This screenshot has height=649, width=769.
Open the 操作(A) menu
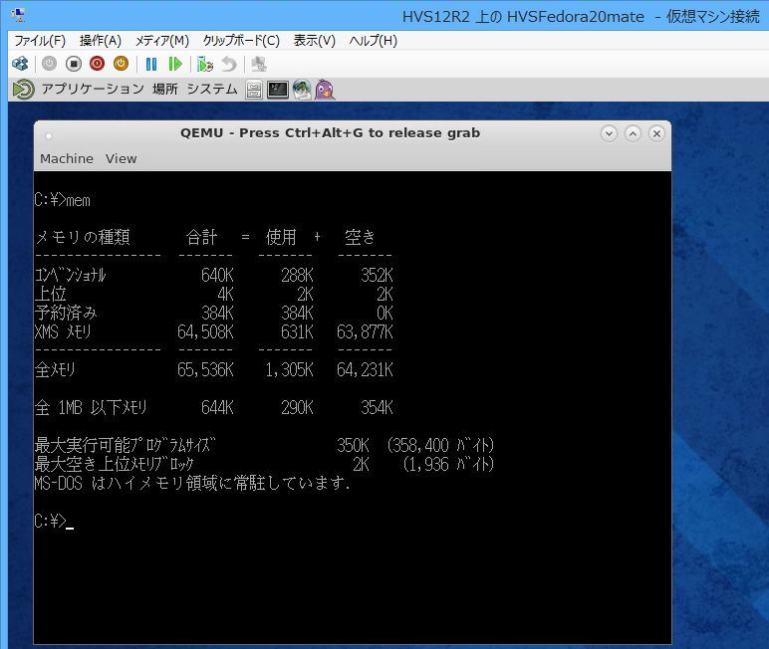(x=100, y=41)
